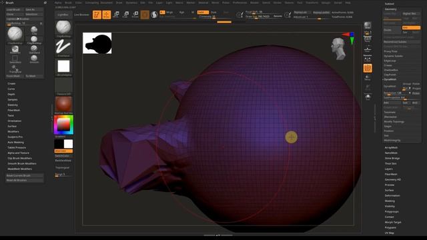The width and height of the screenshot is (427, 240).
Task: Select the white secondary color swatch
Action: 68,144
